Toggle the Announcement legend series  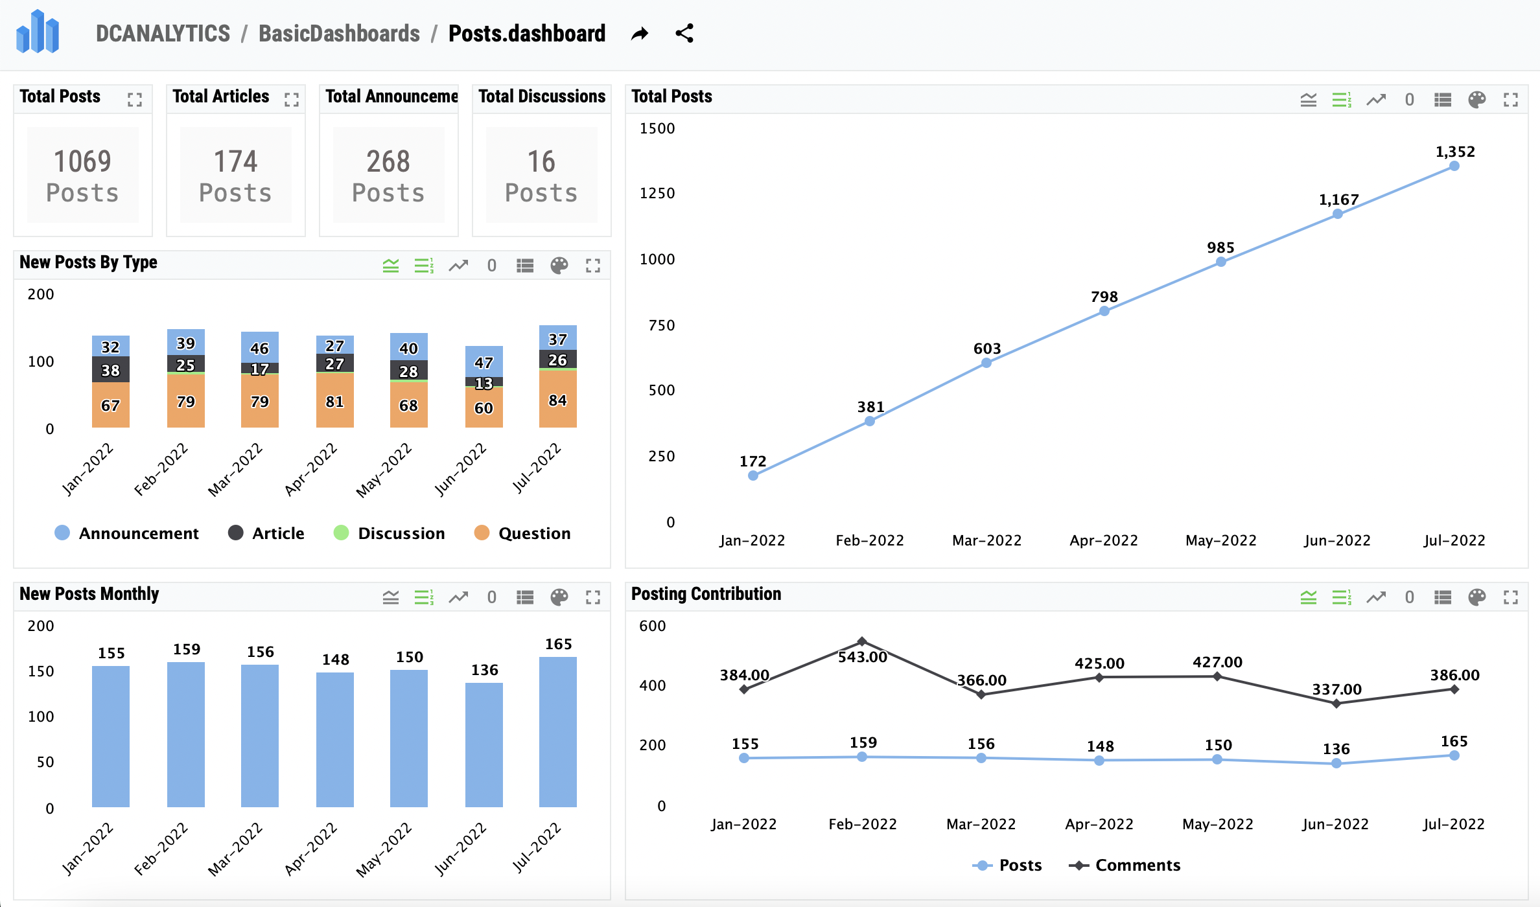click(x=127, y=533)
